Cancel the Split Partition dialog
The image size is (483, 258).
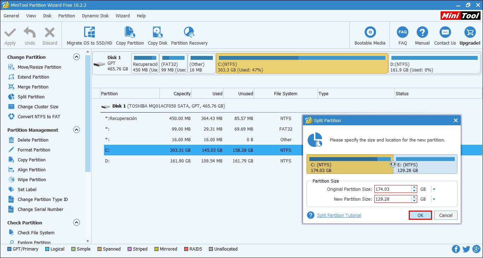(x=446, y=215)
